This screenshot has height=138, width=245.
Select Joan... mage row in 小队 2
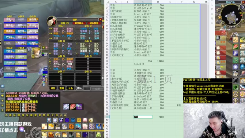coord(88,33)
